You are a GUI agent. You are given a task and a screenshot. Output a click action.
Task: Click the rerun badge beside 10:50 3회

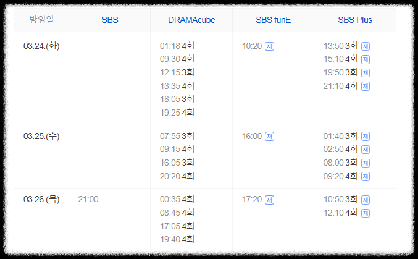(366, 200)
